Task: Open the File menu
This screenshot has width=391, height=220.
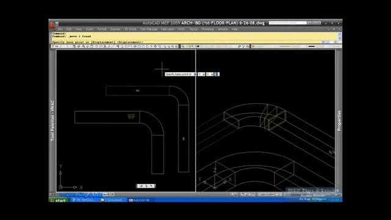Action: click(x=60, y=29)
